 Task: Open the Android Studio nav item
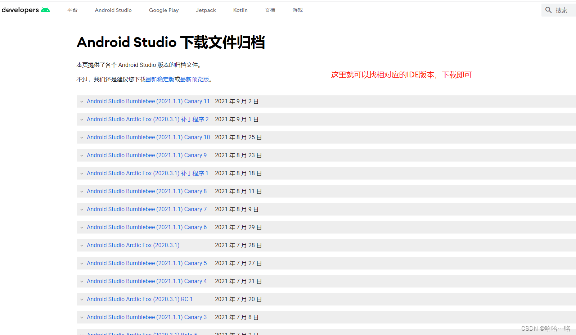pyautogui.click(x=113, y=10)
